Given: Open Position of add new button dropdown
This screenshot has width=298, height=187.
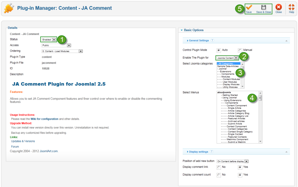Looking at the screenshot, I should click(233, 161).
